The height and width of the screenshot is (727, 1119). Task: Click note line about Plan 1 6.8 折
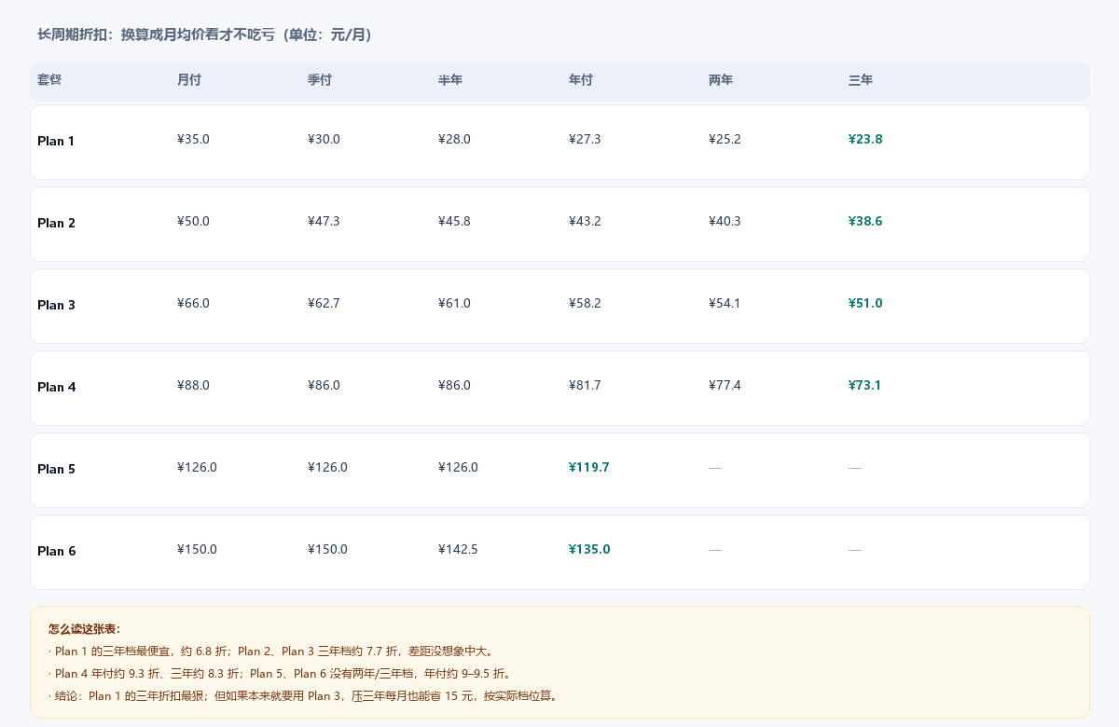270,652
